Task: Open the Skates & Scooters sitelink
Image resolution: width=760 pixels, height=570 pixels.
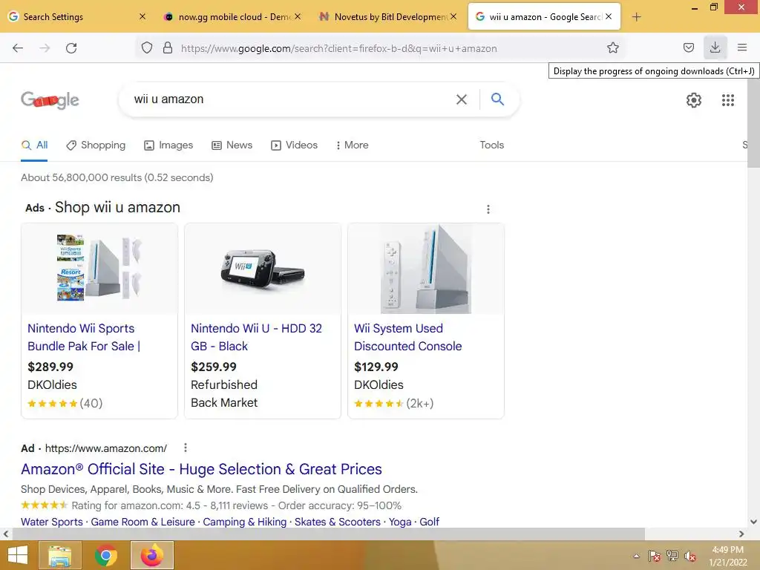Action: click(x=338, y=522)
